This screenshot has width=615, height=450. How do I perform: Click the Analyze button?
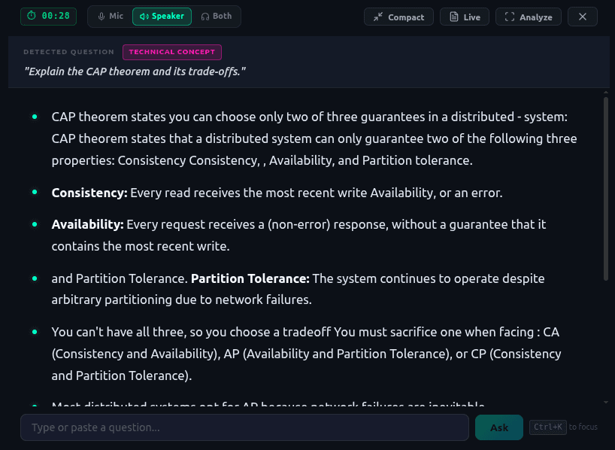point(529,17)
